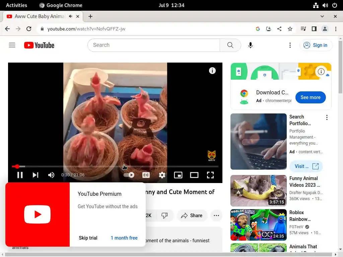343x257 pixels.
Task: Click the search magnifier button
Action: (x=230, y=45)
